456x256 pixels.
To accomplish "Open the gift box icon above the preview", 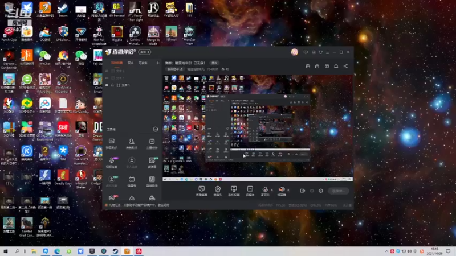I will click(x=308, y=66).
